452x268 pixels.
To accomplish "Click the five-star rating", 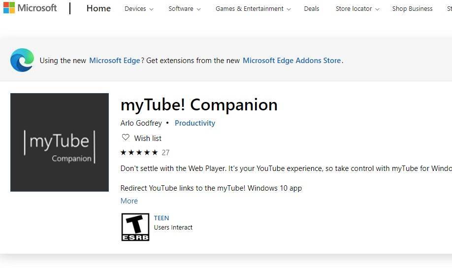I will point(139,152).
